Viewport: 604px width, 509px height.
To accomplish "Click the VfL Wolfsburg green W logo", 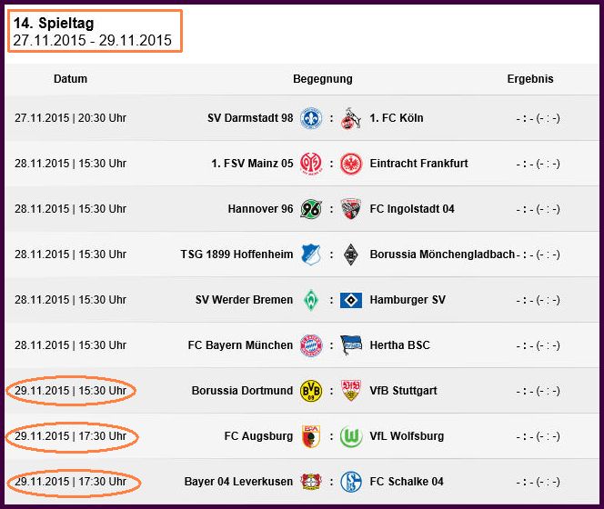I will [351, 436].
